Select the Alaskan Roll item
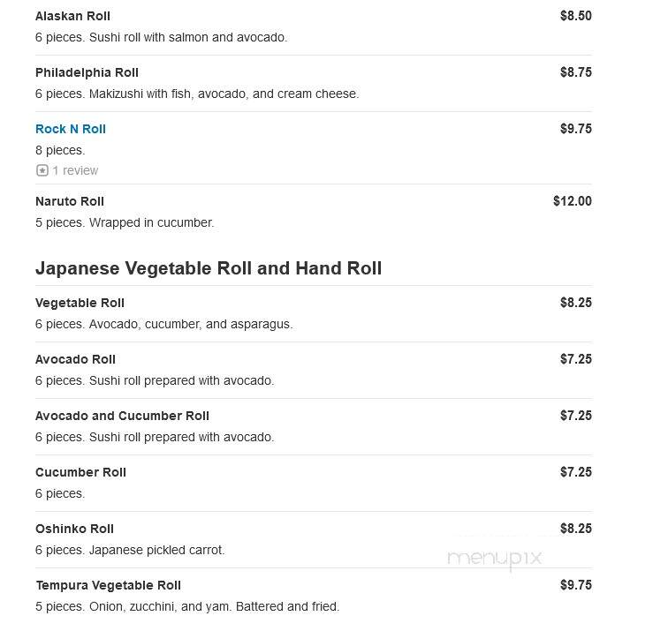 pos(72,16)
